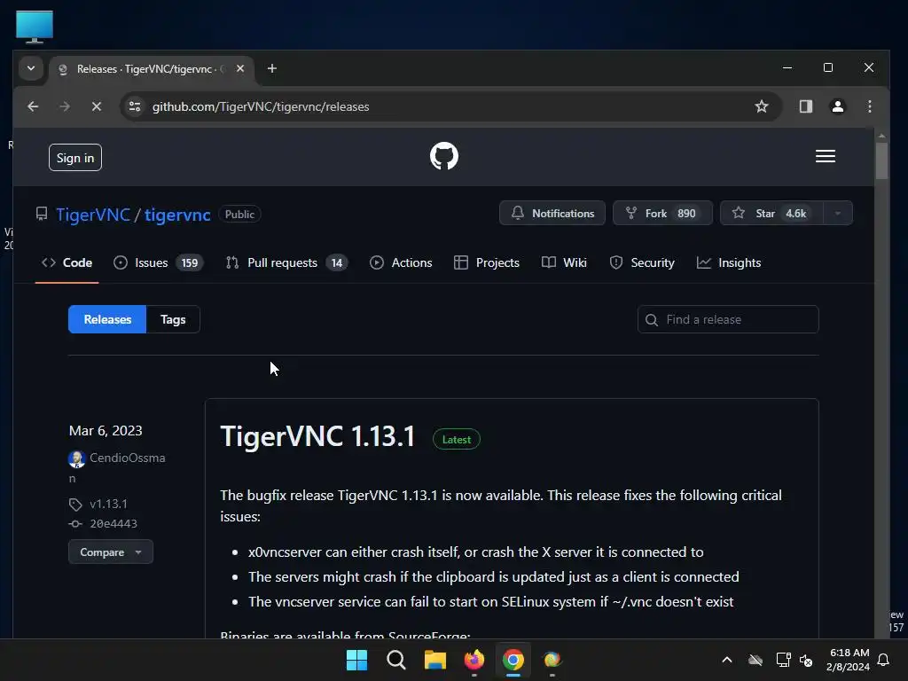Open the Chrome side panel icon

click(x=805, y=106)
